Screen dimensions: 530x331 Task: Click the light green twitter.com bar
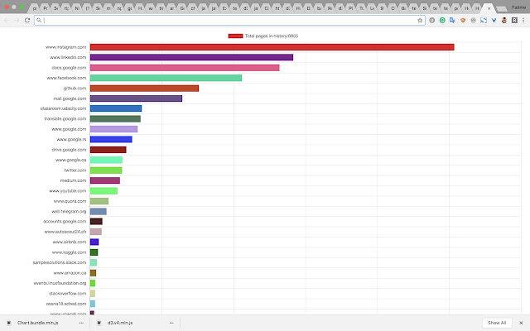pos(106,170)
